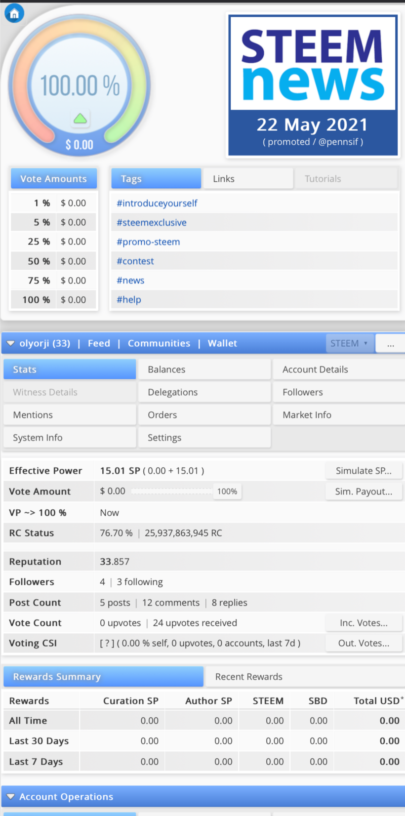This screenshot has width=405, height=816.
Task: Open the Delegations tab
Action: coord(204,392)
